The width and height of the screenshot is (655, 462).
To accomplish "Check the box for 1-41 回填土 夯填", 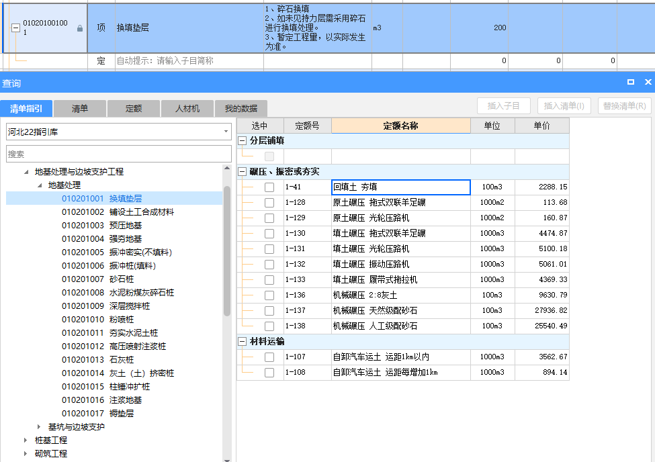I will pos(269,187).
